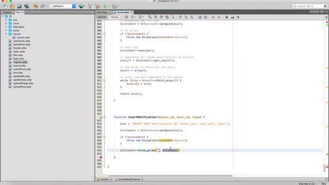Image resolution: width=329 pixels, height=185 pixels.
Task: Expand the nbproject folder
Action: (6, 27)
